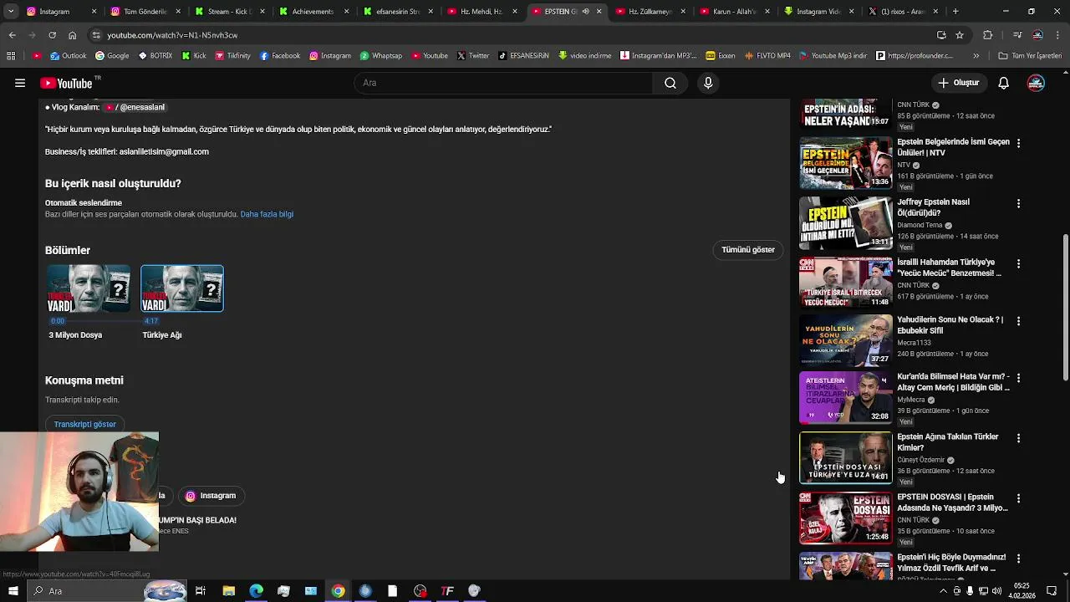Open the YouTube account avatar menu

[x=1036, y=83]
